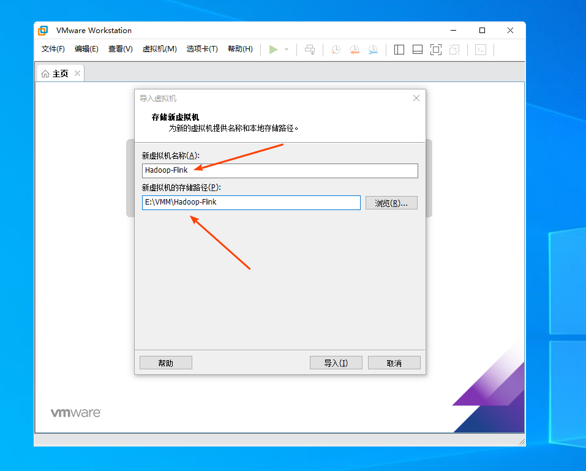This screenshot has height=471, width=586.
Task: Enter full screen mode icon
Action: pos(436,50)
